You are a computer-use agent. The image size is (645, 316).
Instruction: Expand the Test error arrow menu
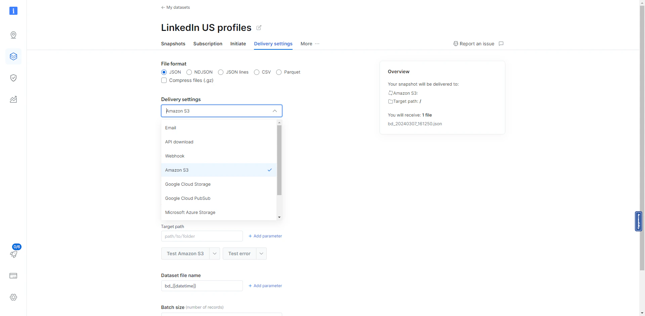pos(261,254)
